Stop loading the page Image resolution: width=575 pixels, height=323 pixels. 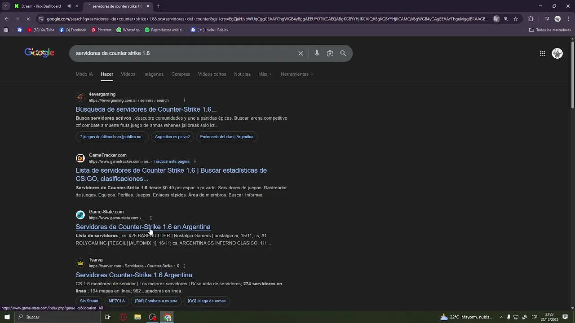[x=28, y=19]
